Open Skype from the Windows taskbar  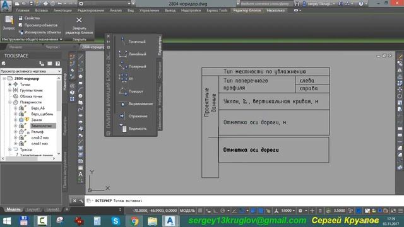pos(116,221)
